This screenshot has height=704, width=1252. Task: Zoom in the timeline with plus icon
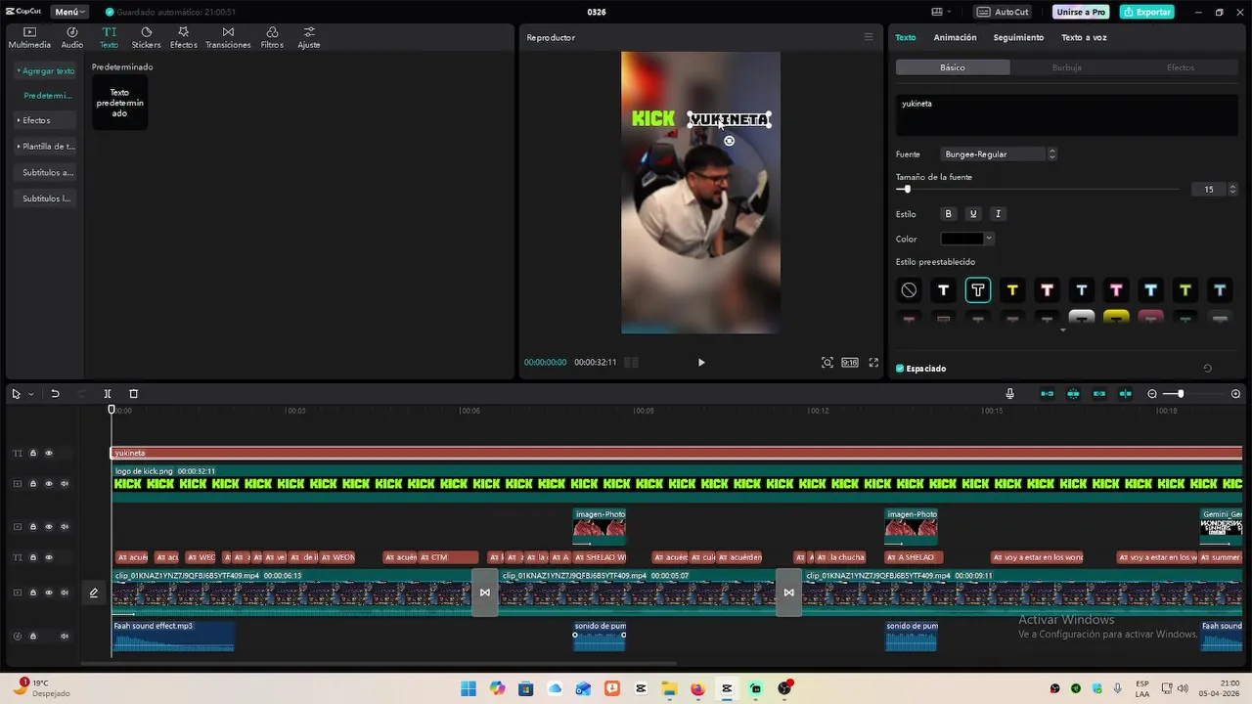tap(1235, 394)
